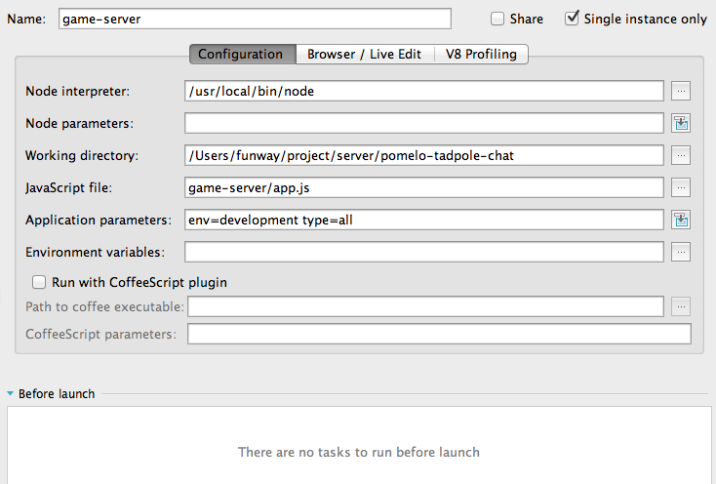
Task: Click the Working directory text field
Action: [423, 155]
